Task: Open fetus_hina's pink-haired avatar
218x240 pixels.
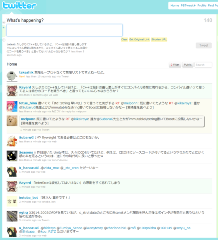Action: [12, 106]
